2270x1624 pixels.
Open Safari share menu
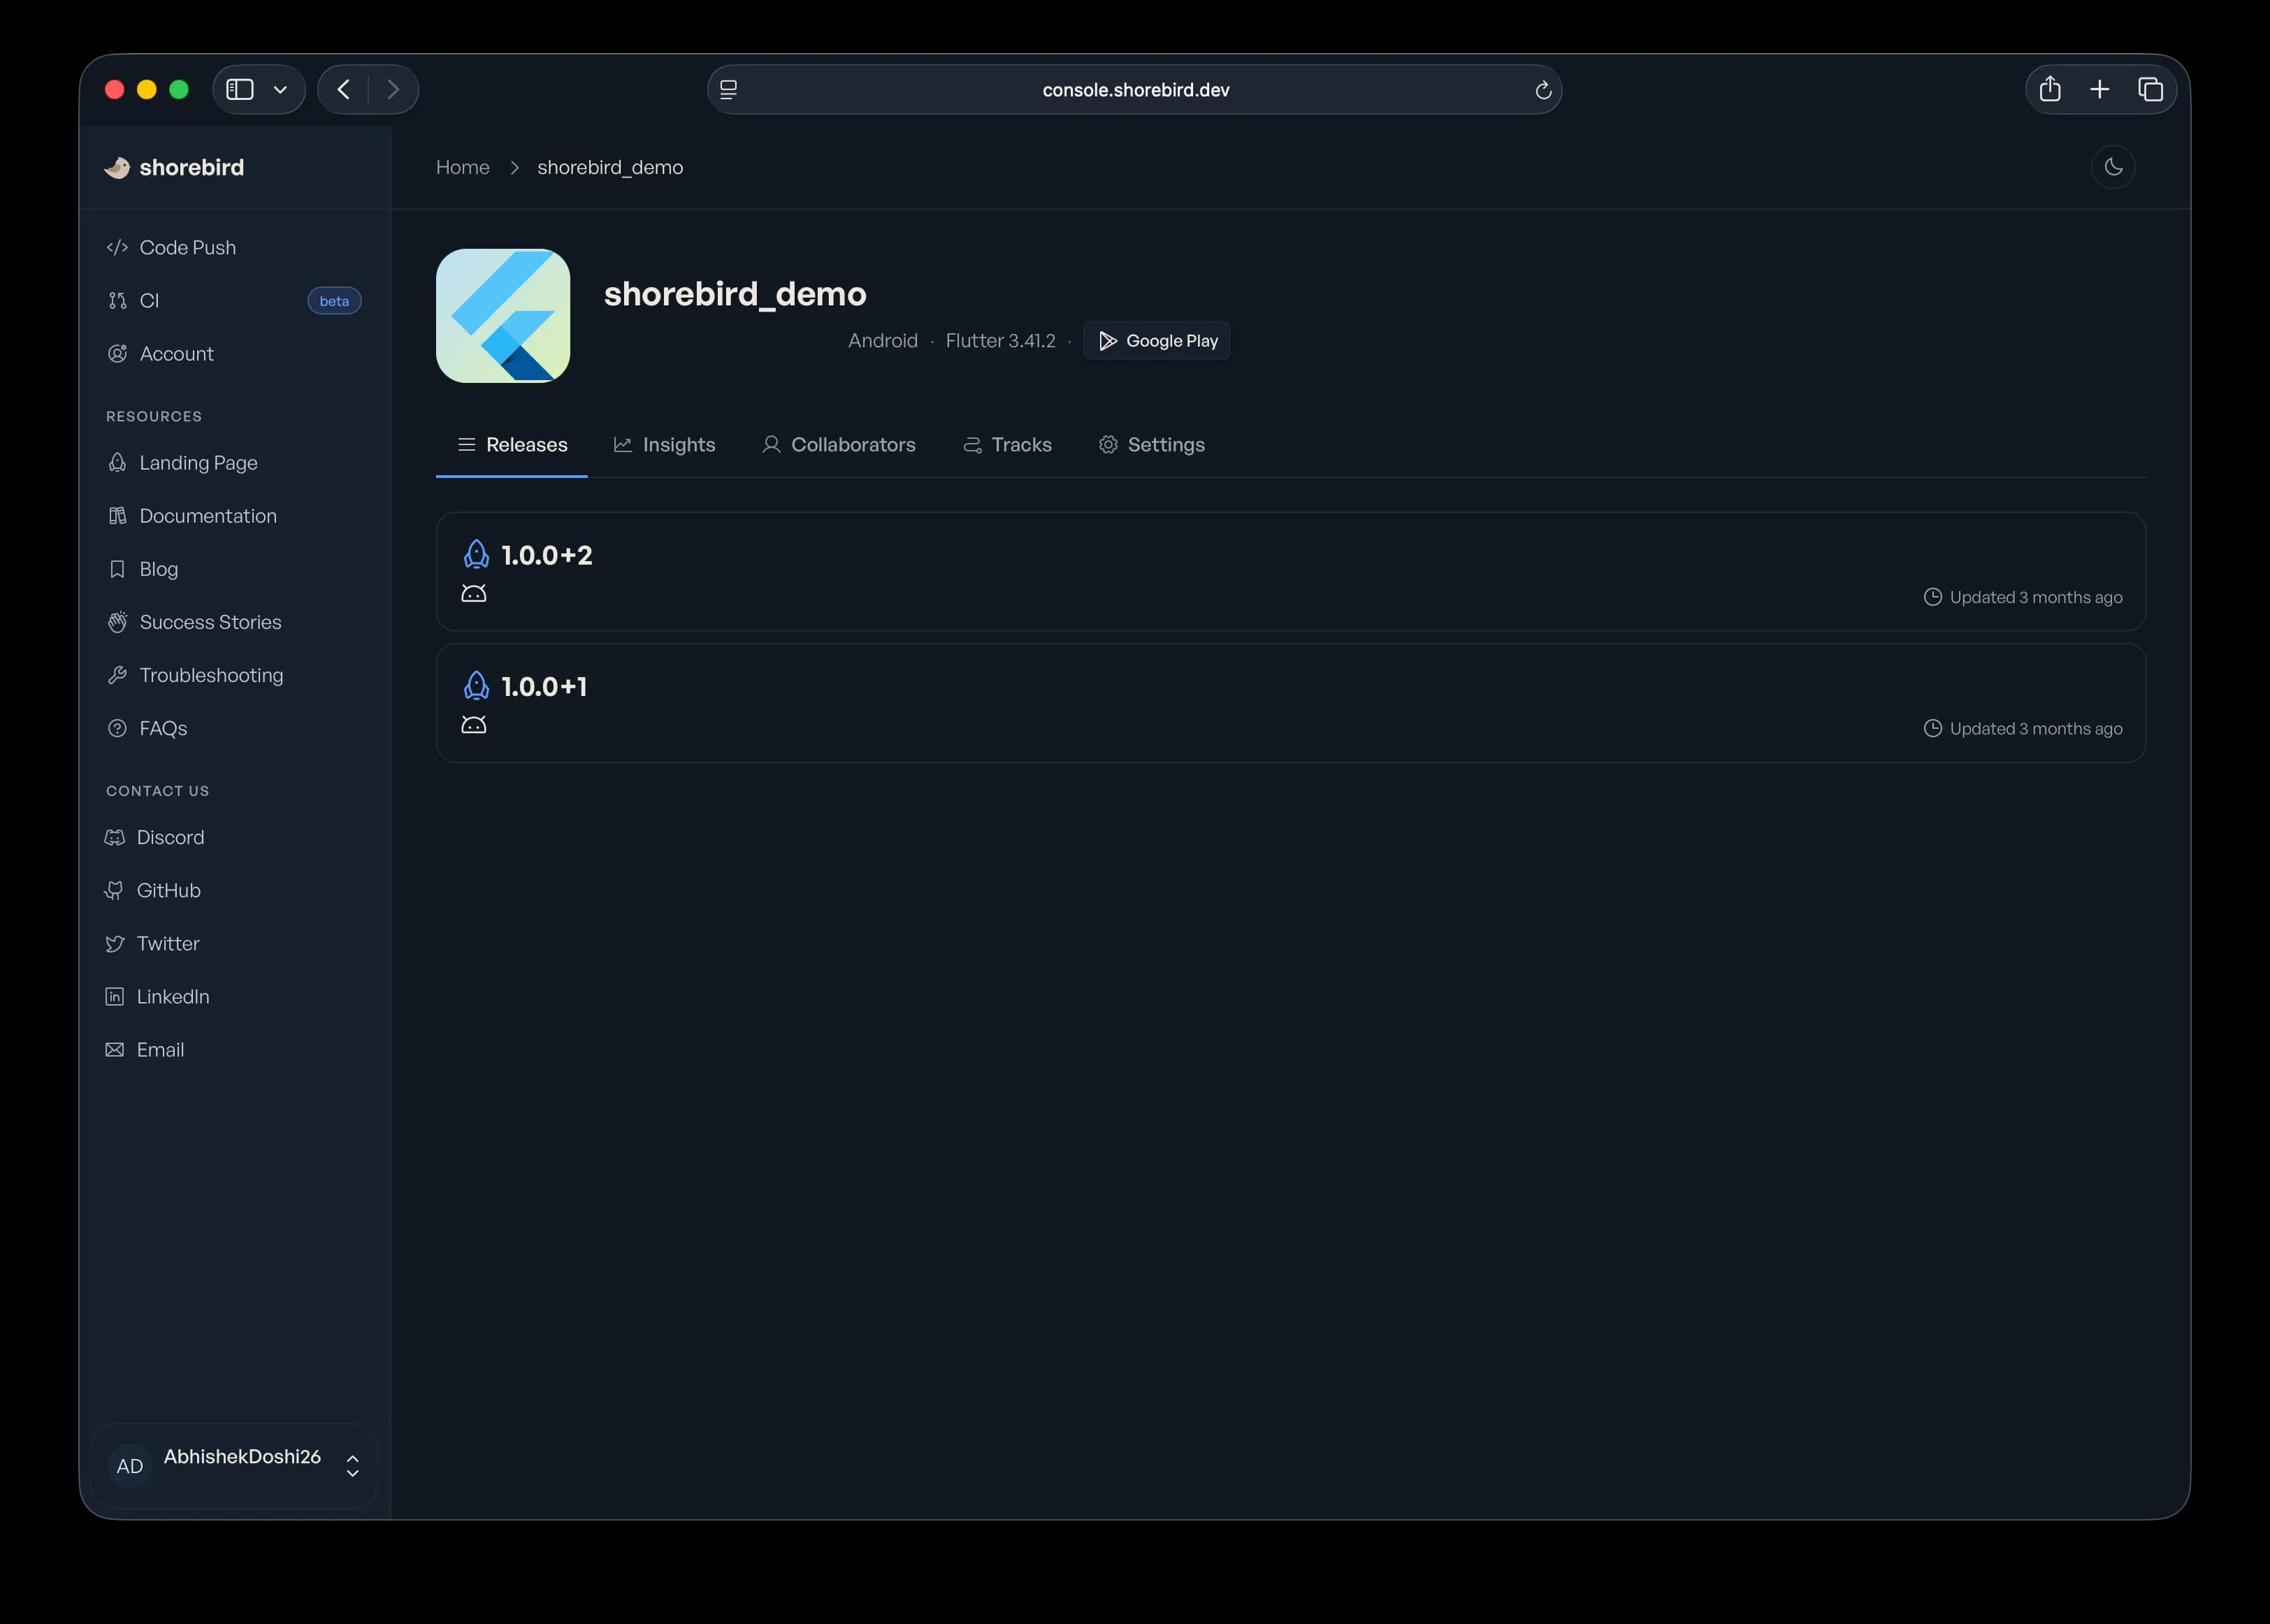click(x=2050, y=89)
